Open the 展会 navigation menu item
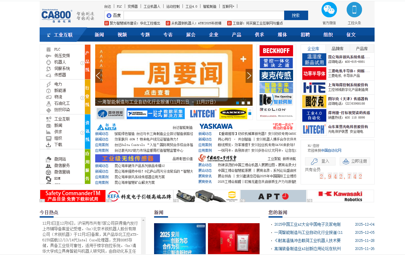405x255 pixels. click(191, 35)
